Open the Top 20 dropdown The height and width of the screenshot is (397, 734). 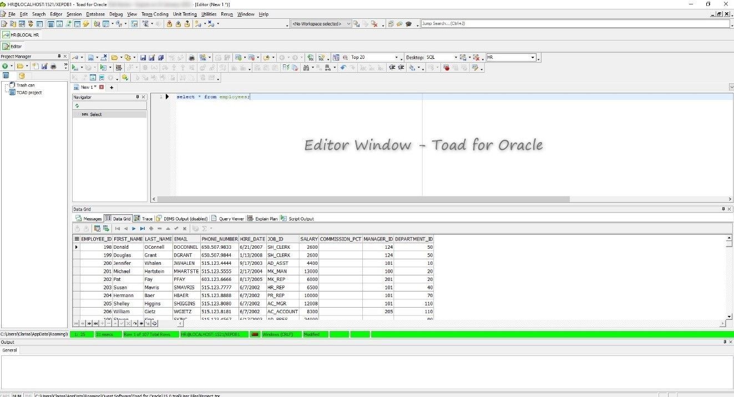396,57
